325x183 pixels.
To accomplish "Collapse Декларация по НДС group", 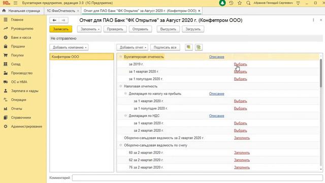I will pyautogui.click(x=125, y=115).
